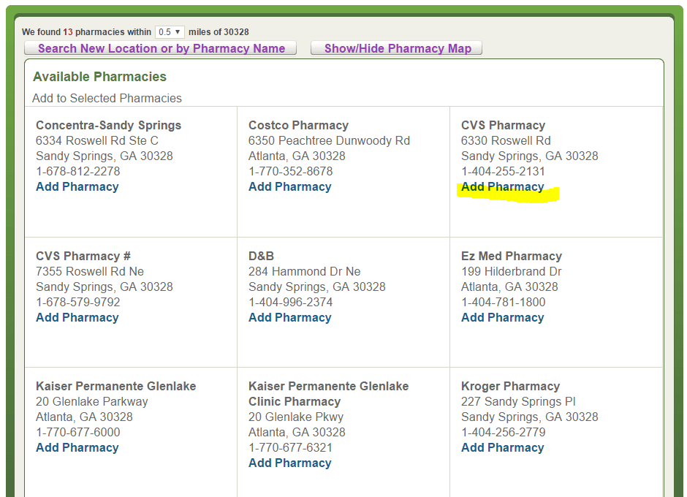Add the Ez Med Pharmacy
Viewport: 687px width, 497px height.
tap(502, 317)
